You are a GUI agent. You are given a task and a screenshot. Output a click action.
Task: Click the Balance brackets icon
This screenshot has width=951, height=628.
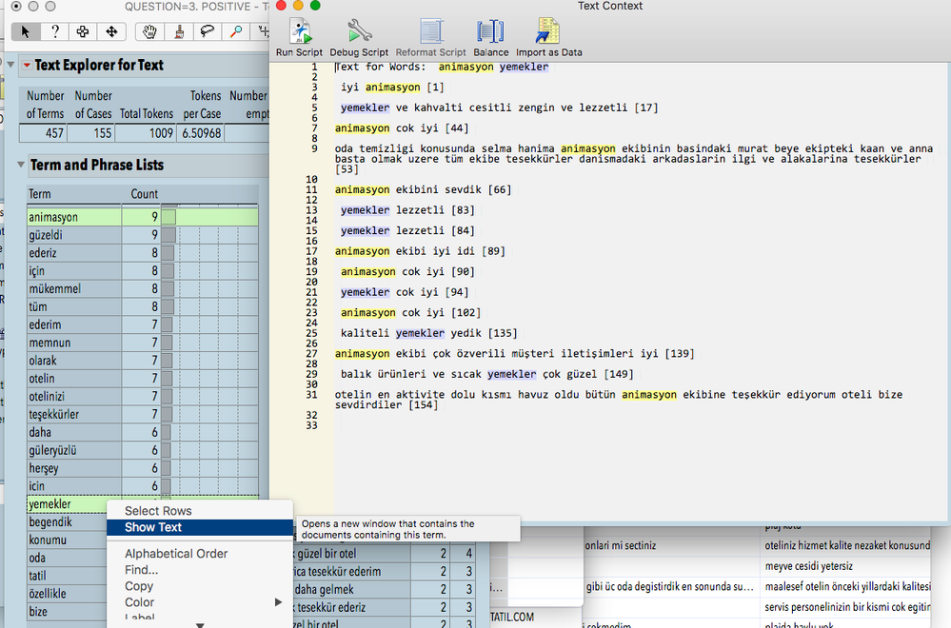tap(490, 37)
